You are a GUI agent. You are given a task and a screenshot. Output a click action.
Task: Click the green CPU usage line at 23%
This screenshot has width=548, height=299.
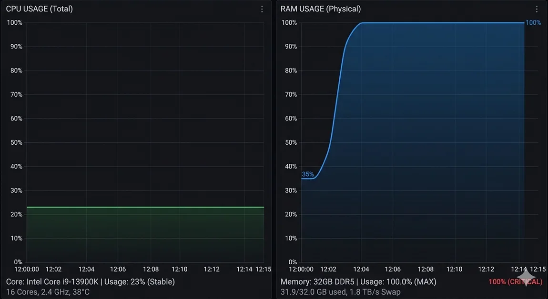[145, 207]
